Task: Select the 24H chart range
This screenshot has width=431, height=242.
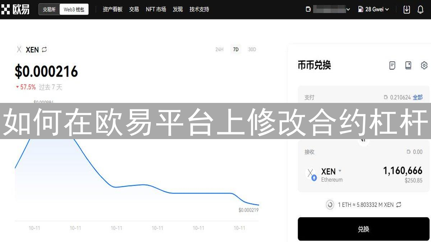Action: (219, 49)
